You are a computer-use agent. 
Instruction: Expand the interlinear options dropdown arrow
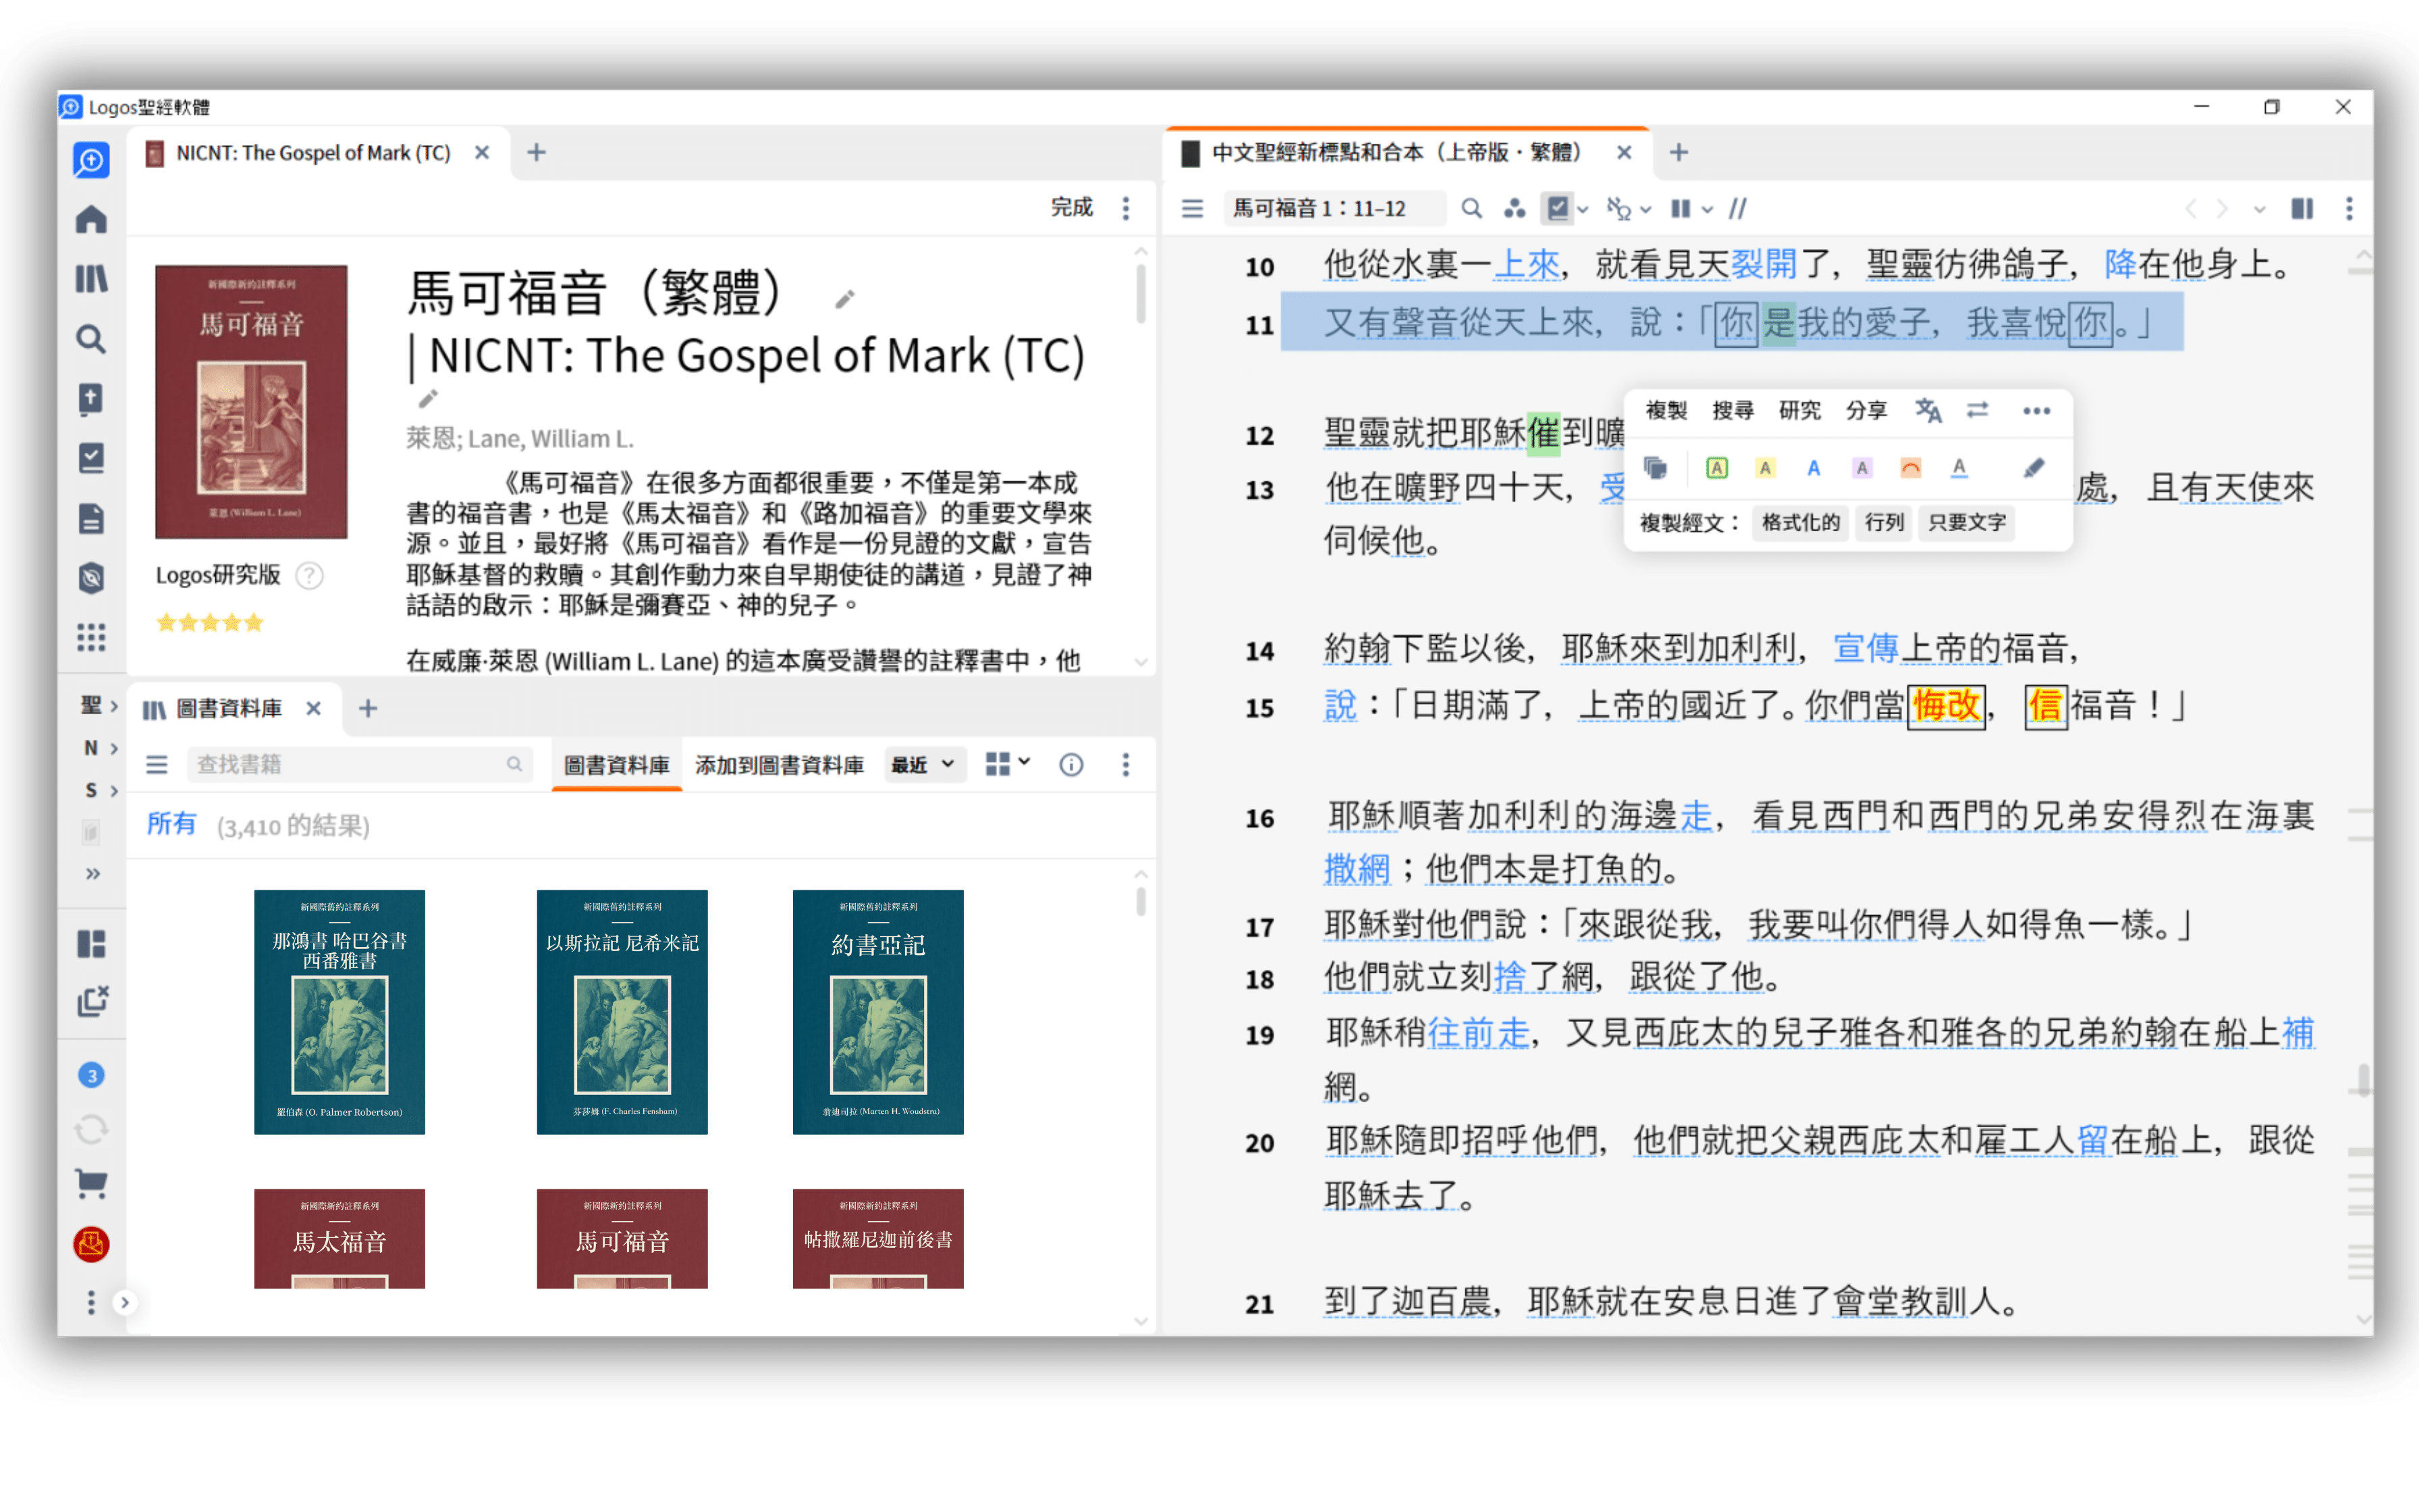point(1646,209)
